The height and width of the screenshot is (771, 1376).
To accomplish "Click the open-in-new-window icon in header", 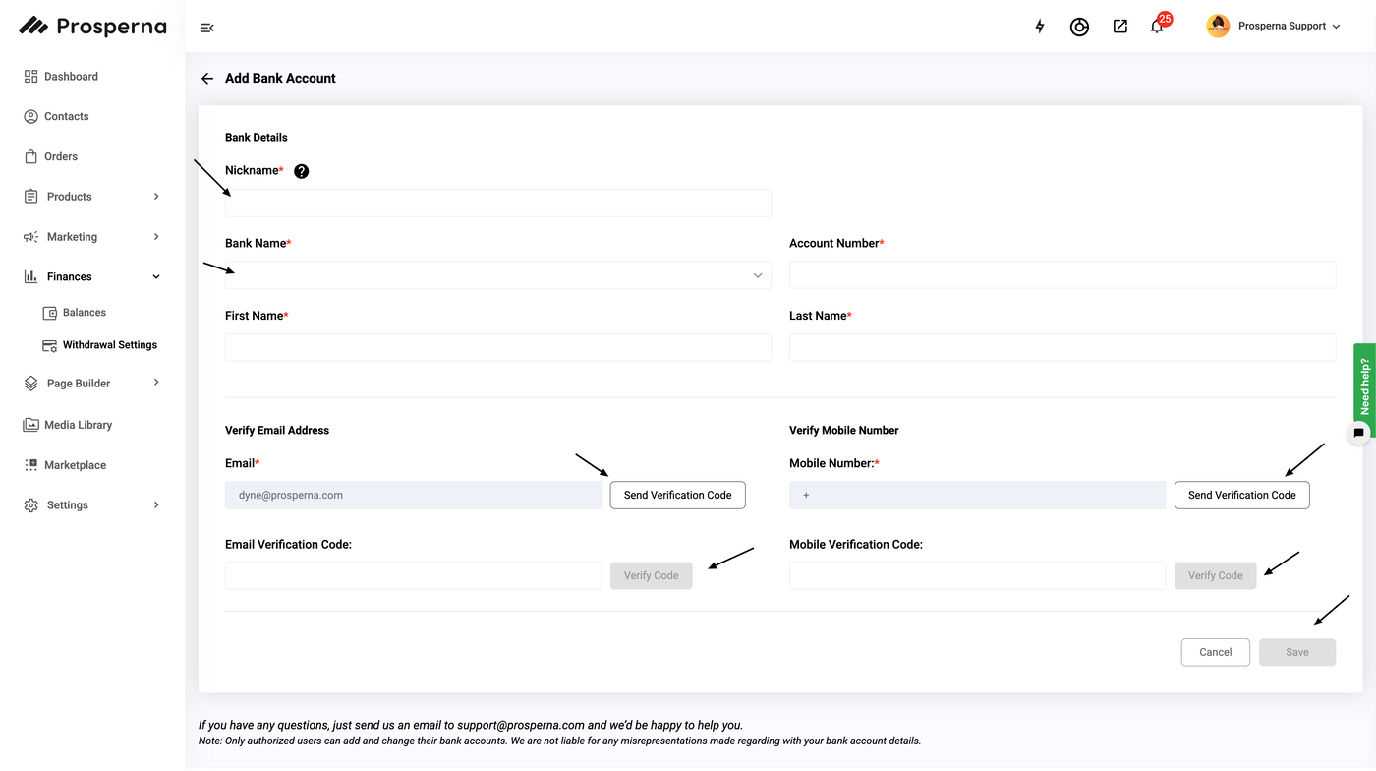I will [1119, 27].
